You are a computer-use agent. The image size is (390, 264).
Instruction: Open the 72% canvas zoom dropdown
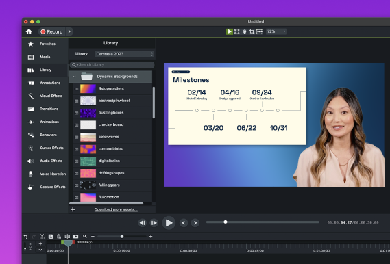[x=276, y=31]
